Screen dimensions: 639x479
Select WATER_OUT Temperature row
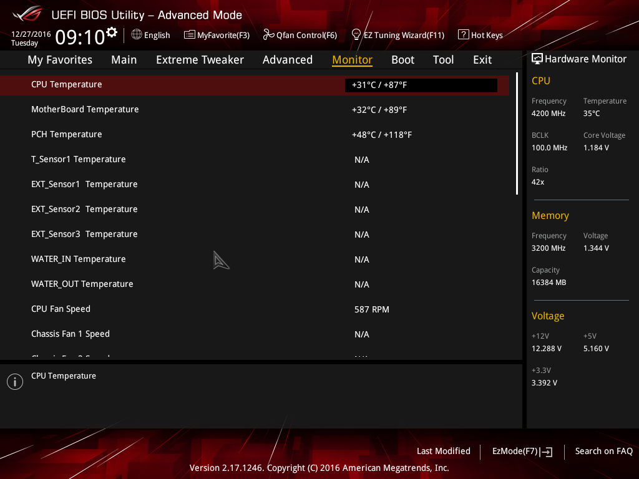(x=255, y=284)
